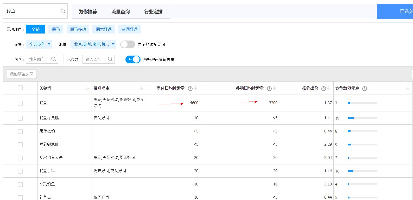Click the 添加至备选区 button

click(22, 74)
